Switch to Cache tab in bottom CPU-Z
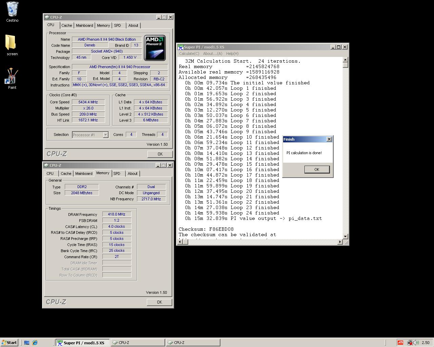Viewport: 434px width, 347px height. pyautogui.click(x=66, y=173)
